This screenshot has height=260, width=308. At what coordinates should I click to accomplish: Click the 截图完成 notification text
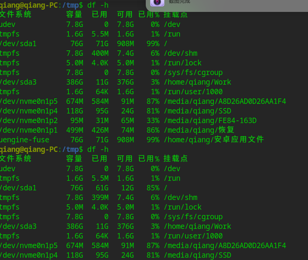pos(179,2)
